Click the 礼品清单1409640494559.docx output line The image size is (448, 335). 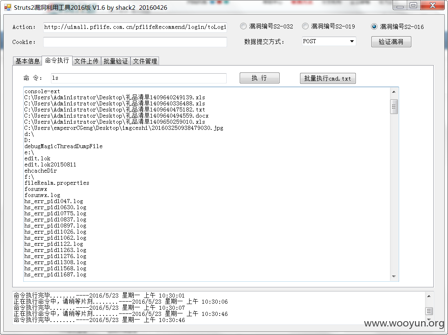(116, 116)
